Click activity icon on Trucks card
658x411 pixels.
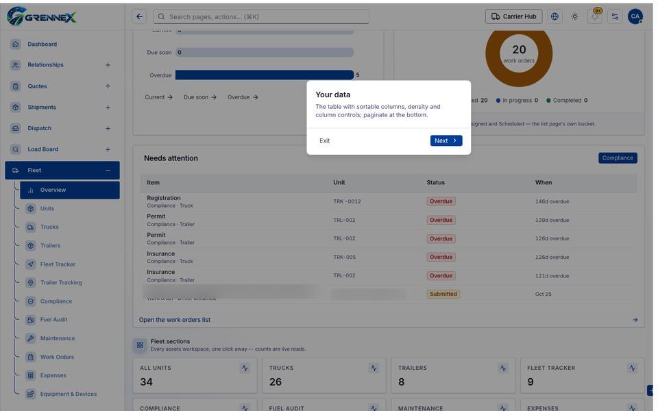[374, 369]
